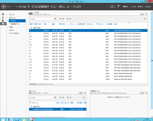Screen dimensions: 153x121
Task: Select 共有 in the navigation pane
Action: click(x=11, y=27)
